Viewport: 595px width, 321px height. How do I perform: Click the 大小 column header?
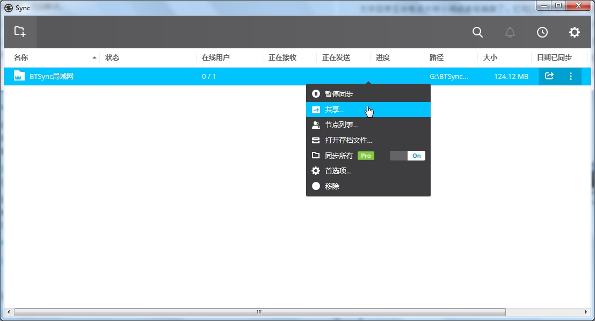point(490,57)
